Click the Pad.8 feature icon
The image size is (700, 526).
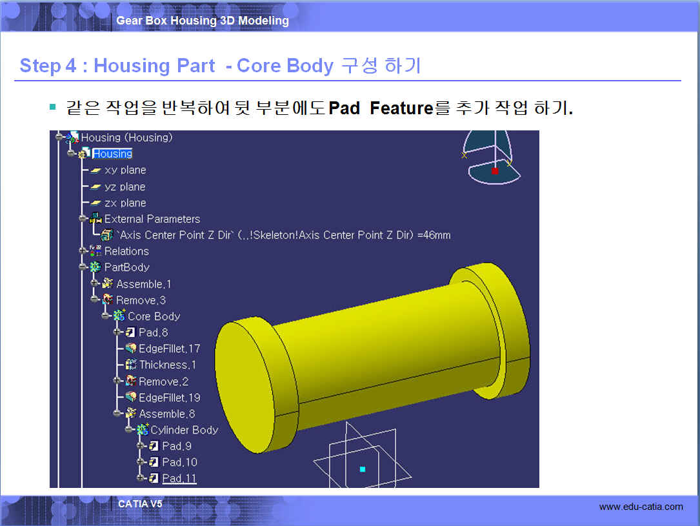click(x=131, y=332)
